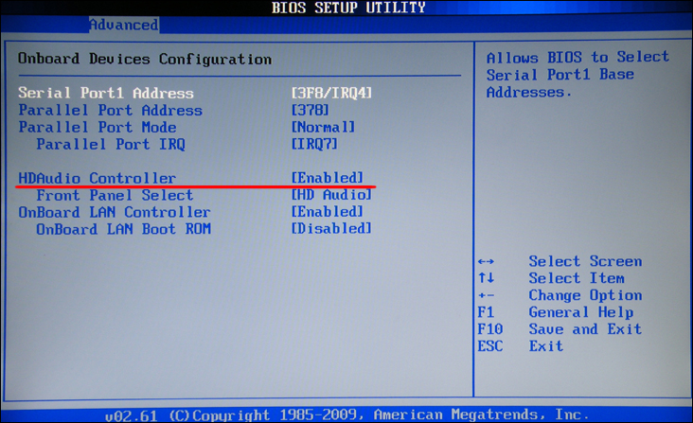Toggle HDAudio Controller [Enabled] value

327,178
